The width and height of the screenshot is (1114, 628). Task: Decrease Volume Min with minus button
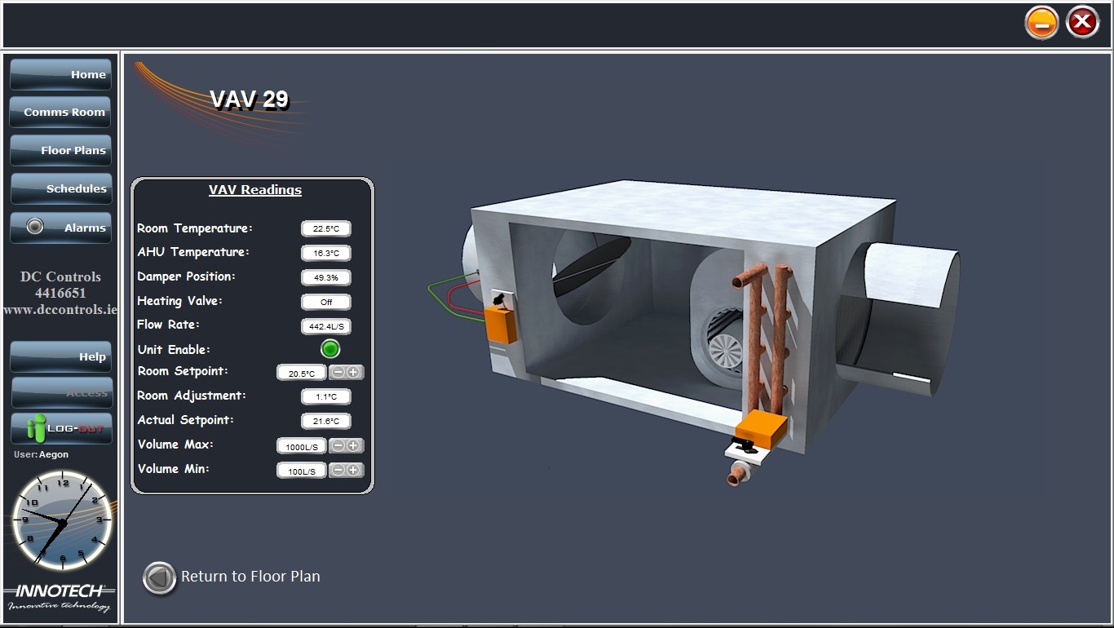pyautogui.click(x=338, y=471)
